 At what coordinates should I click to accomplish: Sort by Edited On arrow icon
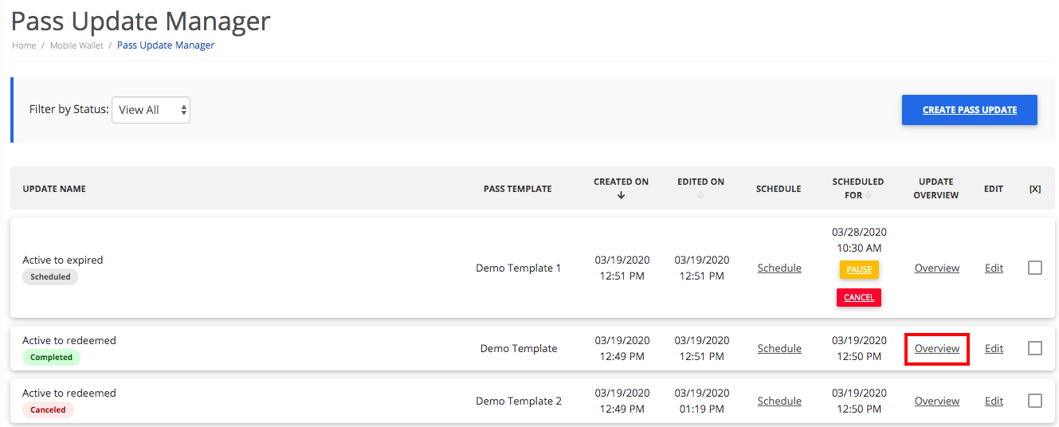[700, 196]
